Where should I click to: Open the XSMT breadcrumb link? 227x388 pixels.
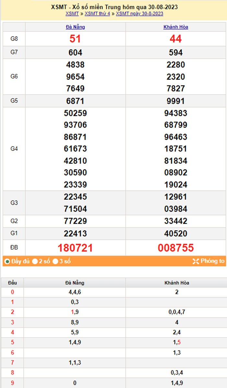point(72,14)
